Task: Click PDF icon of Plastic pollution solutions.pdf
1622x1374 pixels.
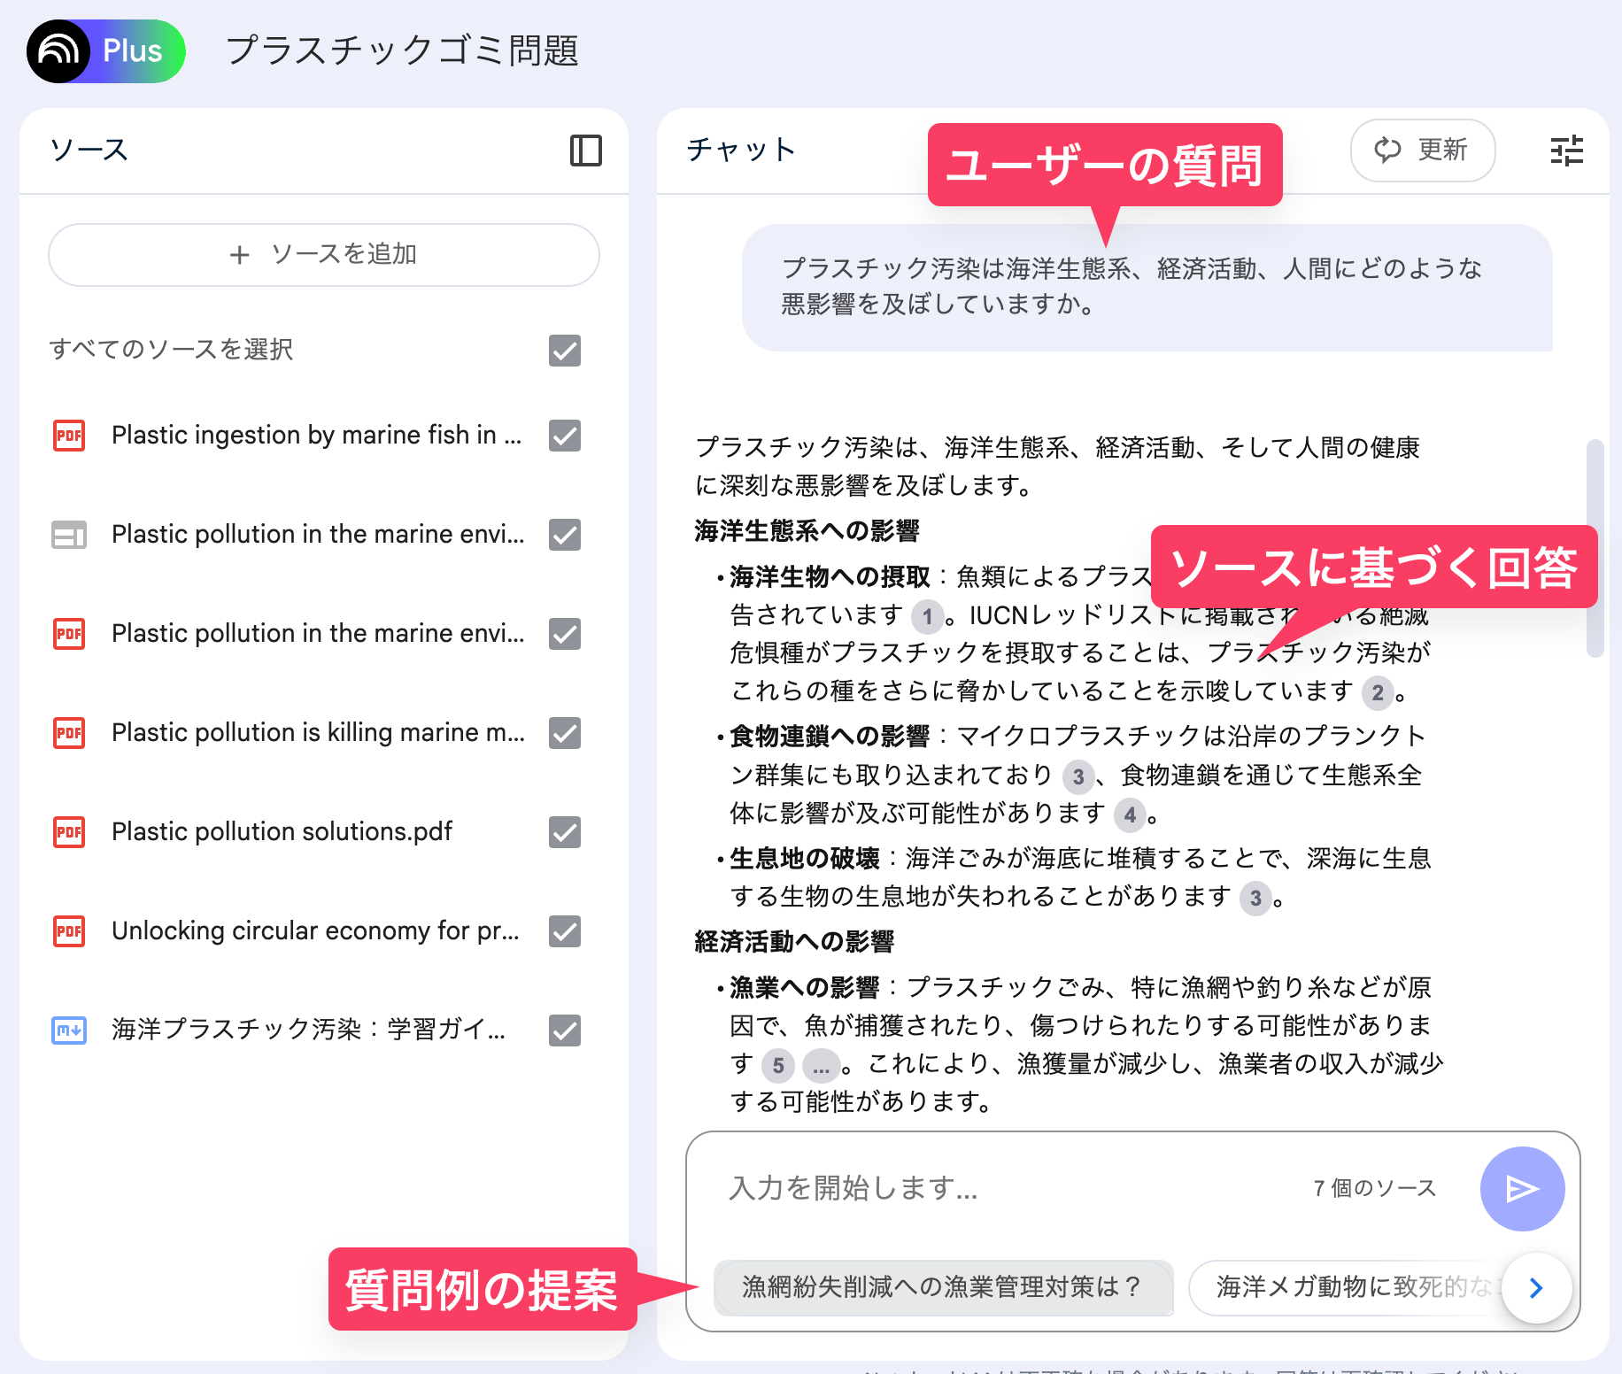Action: tap(69, 832)
